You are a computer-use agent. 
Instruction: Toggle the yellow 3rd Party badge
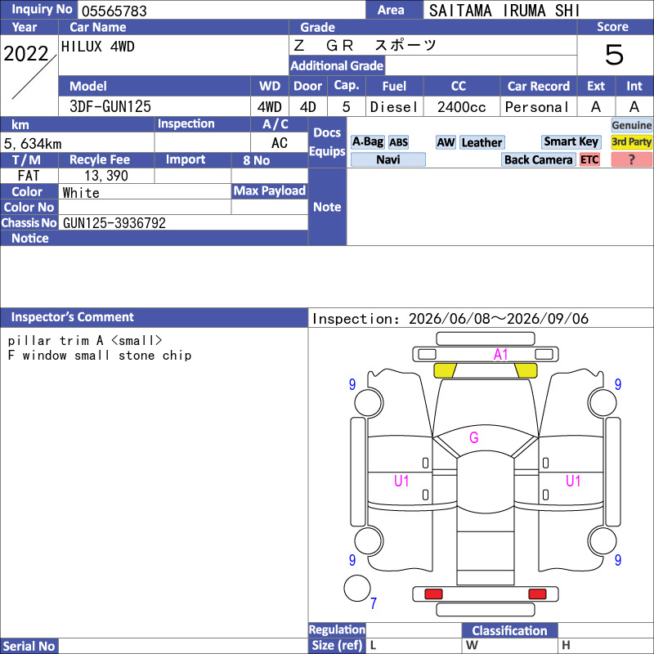[x=631, y=141]
